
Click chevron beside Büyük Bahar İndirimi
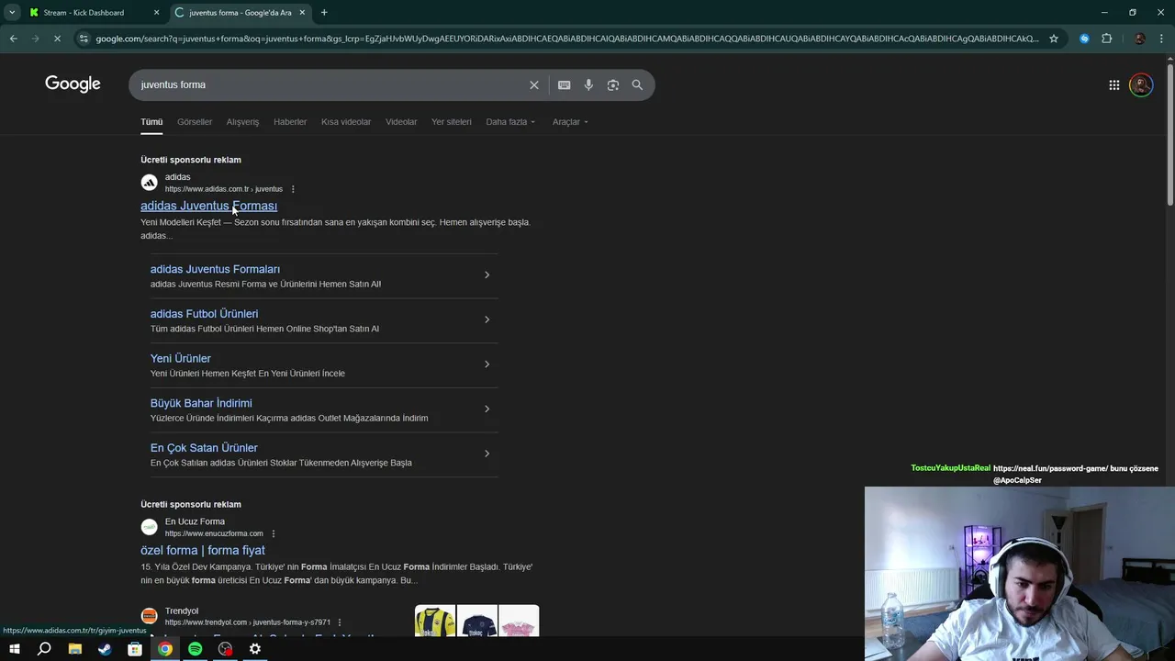(487, 409)
